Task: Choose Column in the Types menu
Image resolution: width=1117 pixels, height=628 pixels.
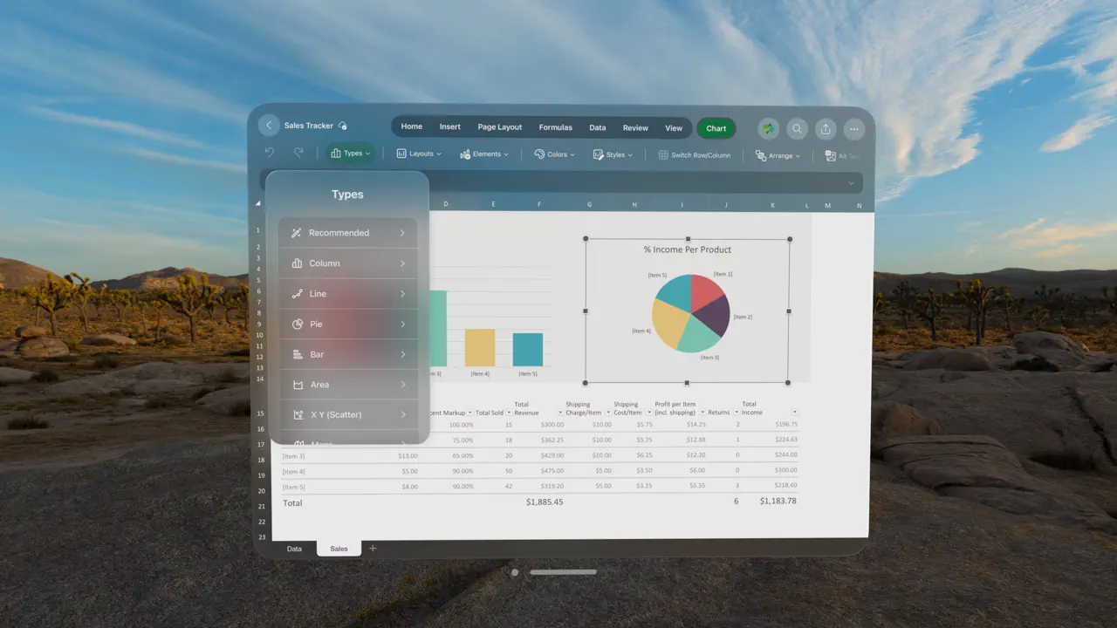Action: [348, 263]
